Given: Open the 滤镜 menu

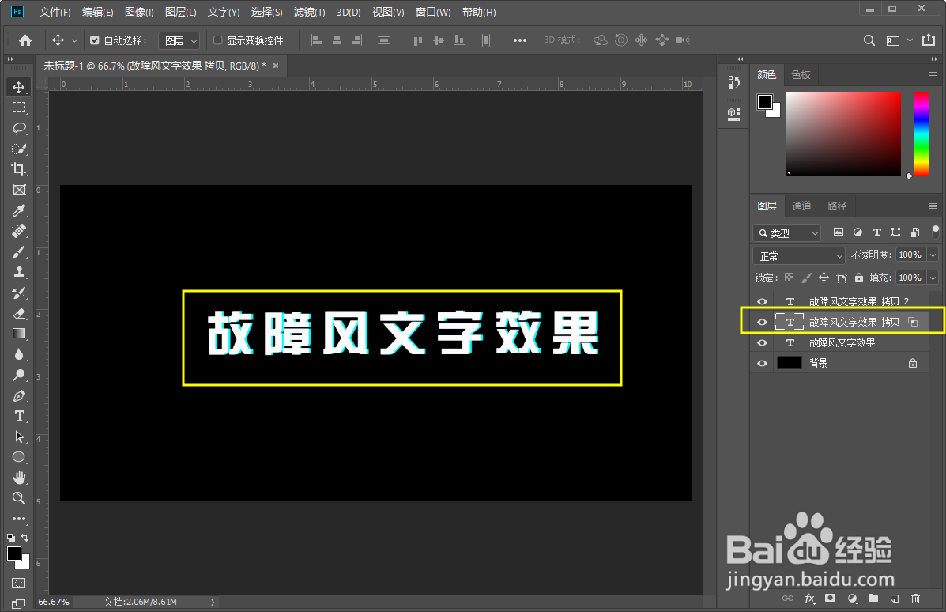Looking at the screenshot, I should (308, 12).
